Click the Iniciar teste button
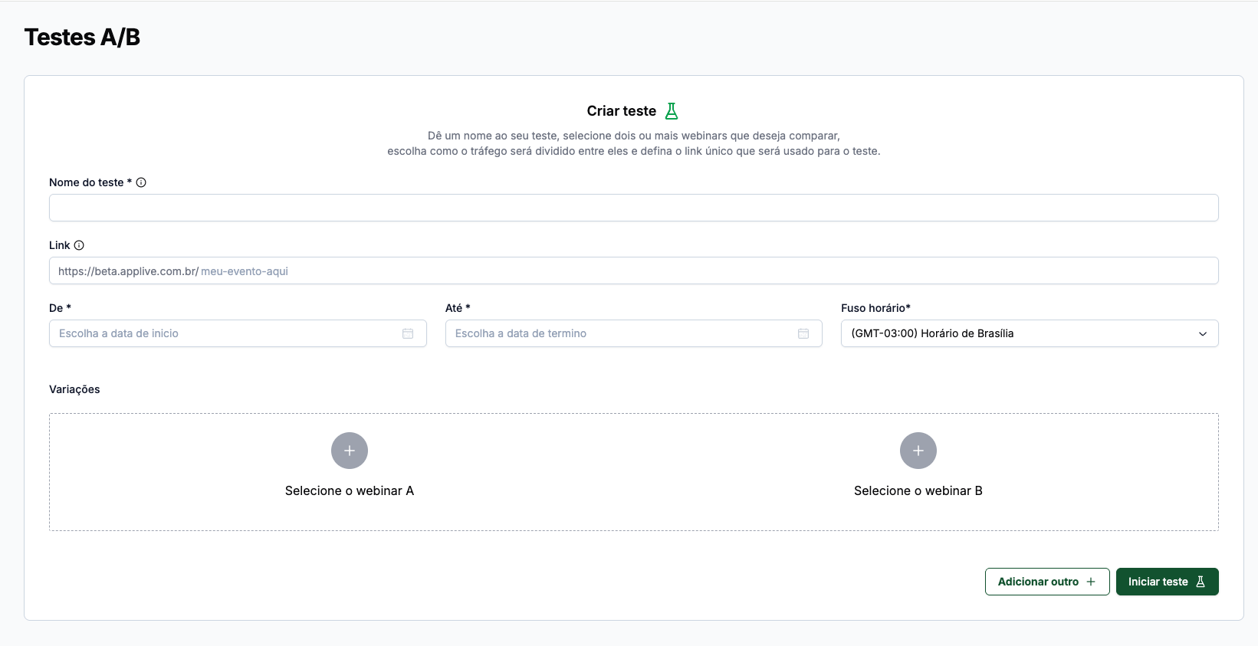Viewport: 1258px width, 646px height. tap(1168, 582)
